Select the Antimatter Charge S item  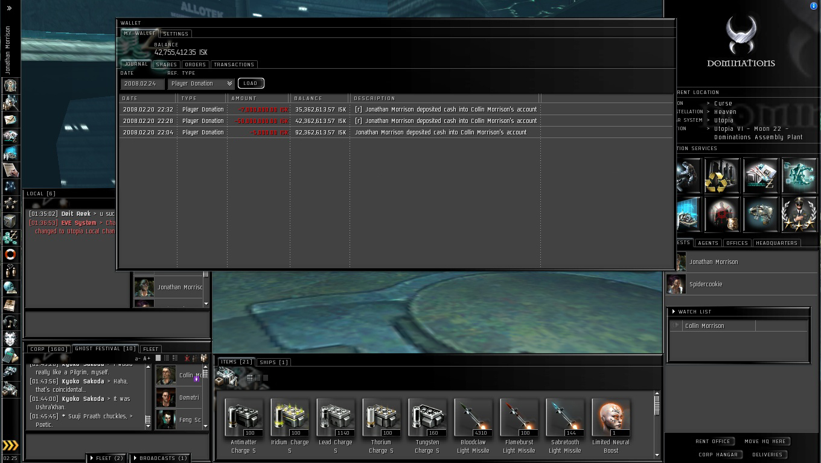pyautogui.click(x=244, y=426)
